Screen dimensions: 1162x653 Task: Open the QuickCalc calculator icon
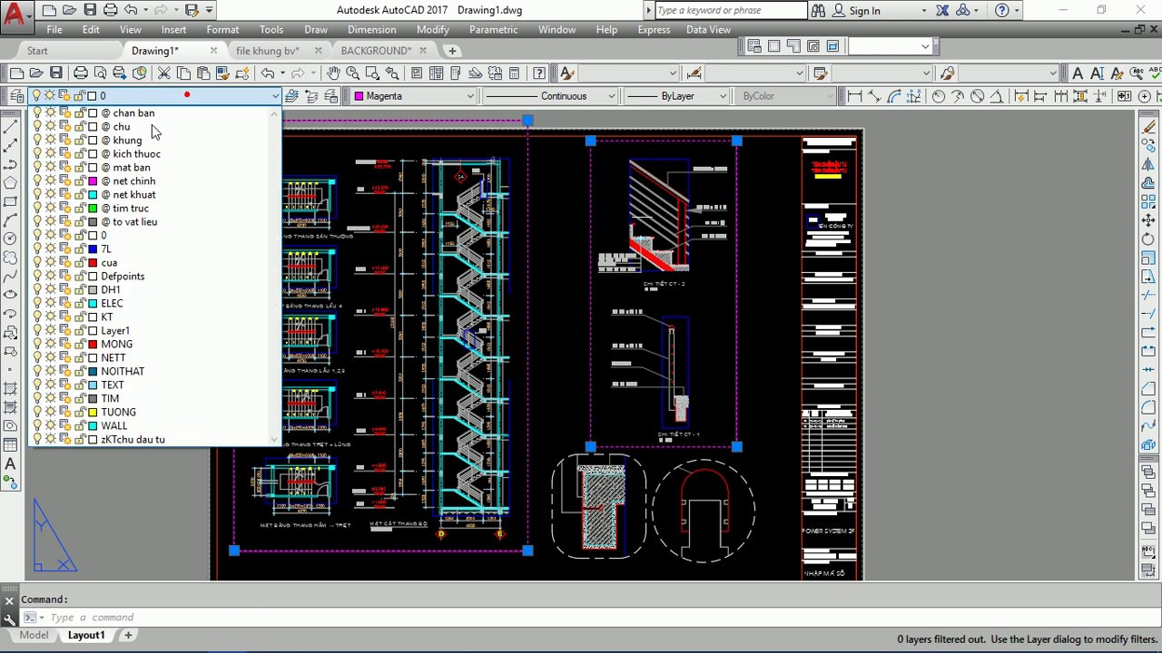[514, 73]
